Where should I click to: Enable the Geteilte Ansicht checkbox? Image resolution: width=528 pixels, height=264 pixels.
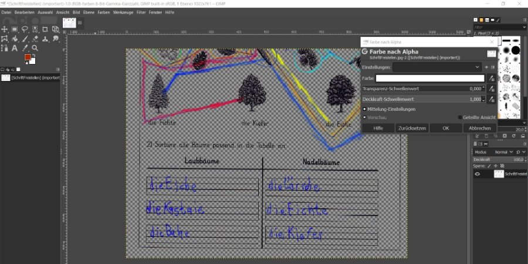pyautogui.click(x=460, y=117)
